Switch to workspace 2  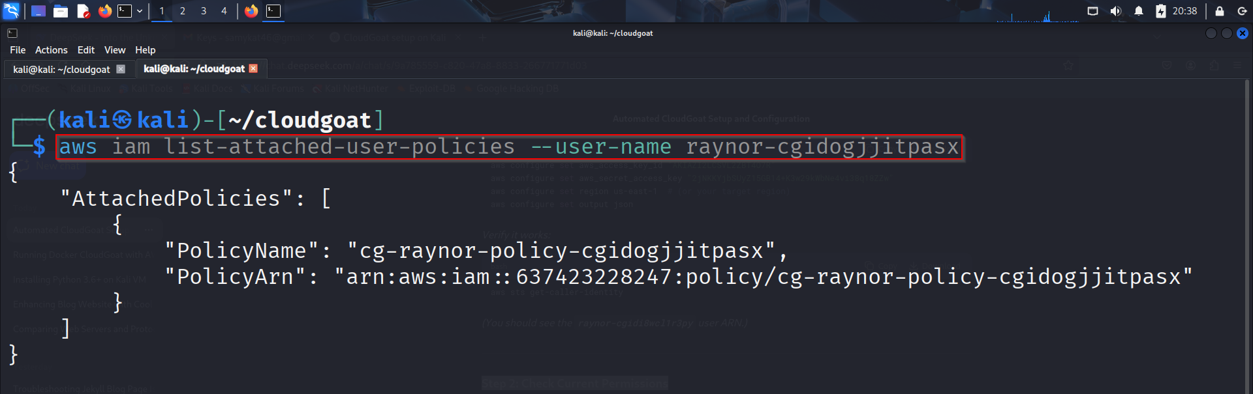183,11
